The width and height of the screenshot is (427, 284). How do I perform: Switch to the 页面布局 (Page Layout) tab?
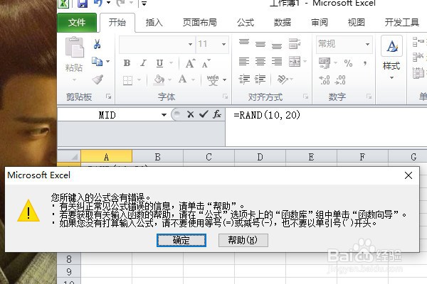tap(199, 22)
